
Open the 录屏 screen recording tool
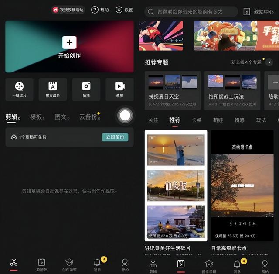tap(119, 89)
